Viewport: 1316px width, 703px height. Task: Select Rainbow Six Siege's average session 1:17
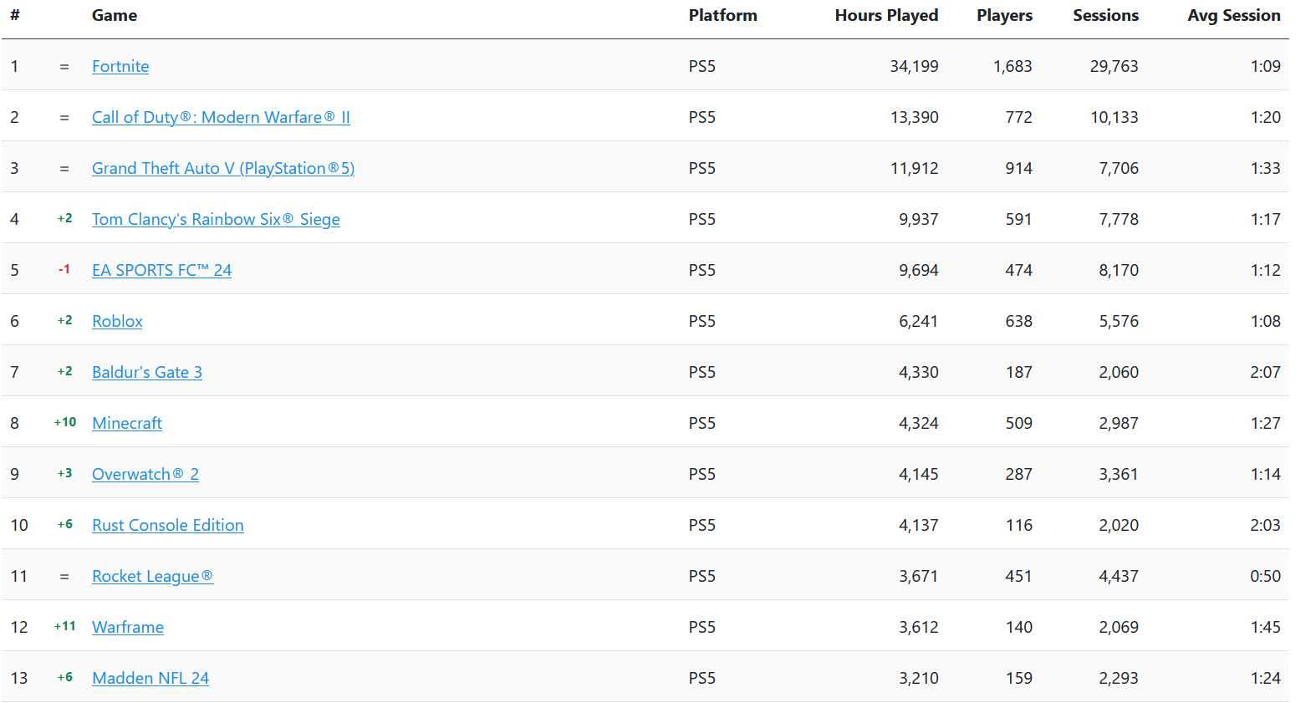pos(1265,219)
